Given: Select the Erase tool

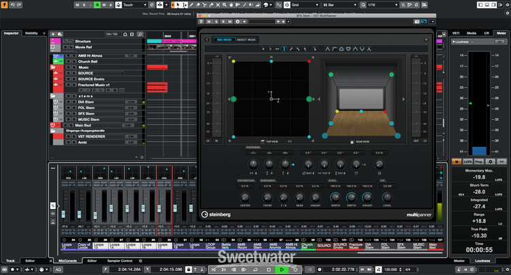Looking at the screenshot, I should pos(198,5).
